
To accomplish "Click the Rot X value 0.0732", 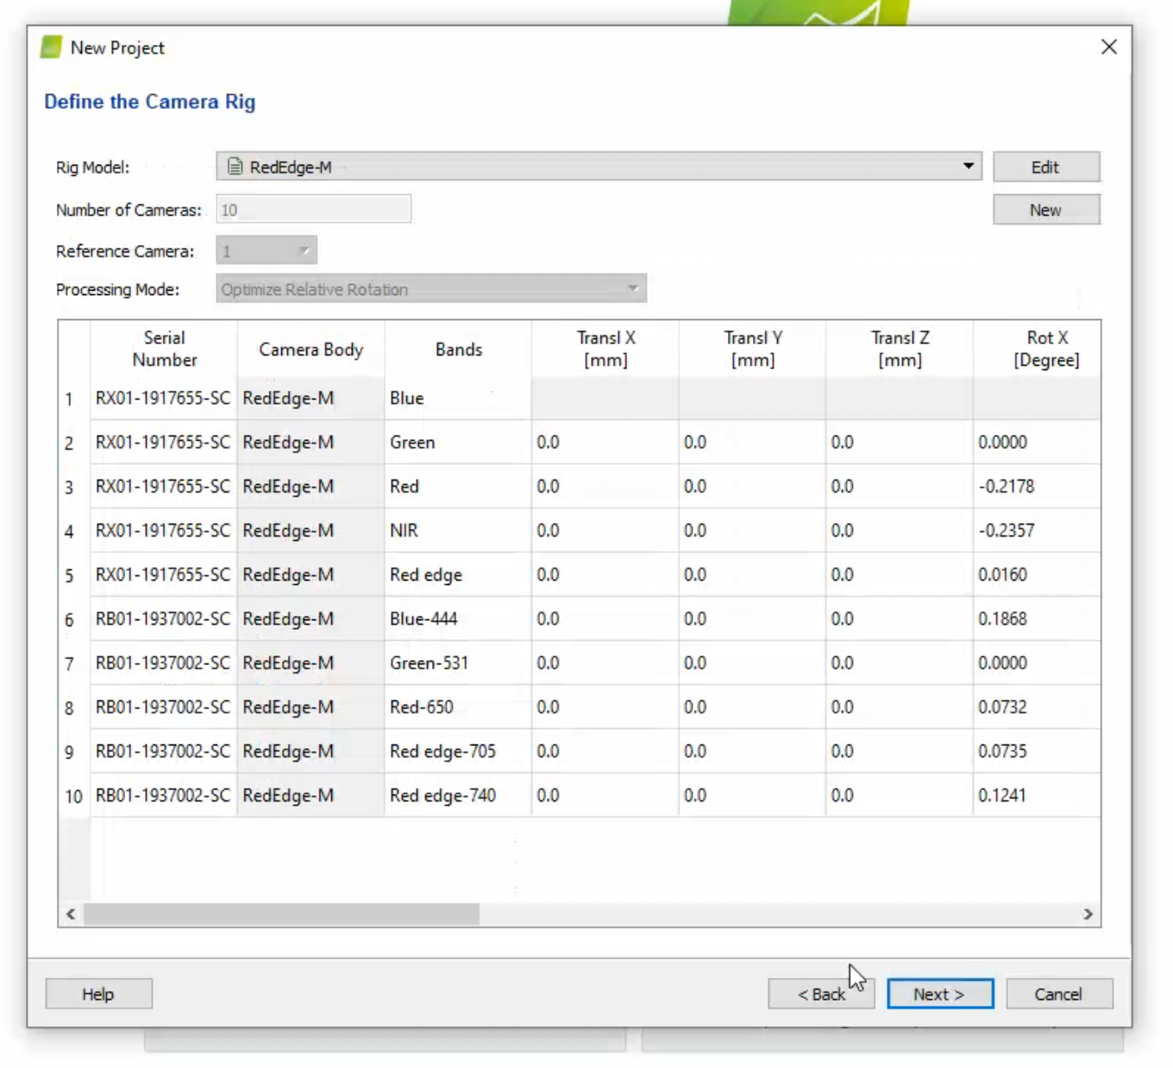I will coord(1038,707).
